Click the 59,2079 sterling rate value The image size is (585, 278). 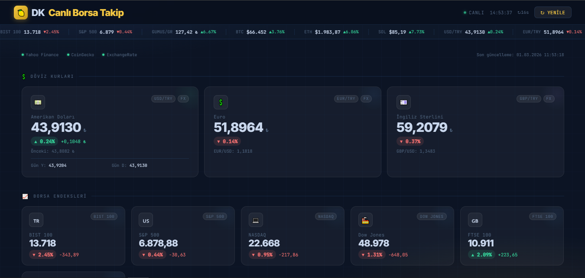[422, 128]
